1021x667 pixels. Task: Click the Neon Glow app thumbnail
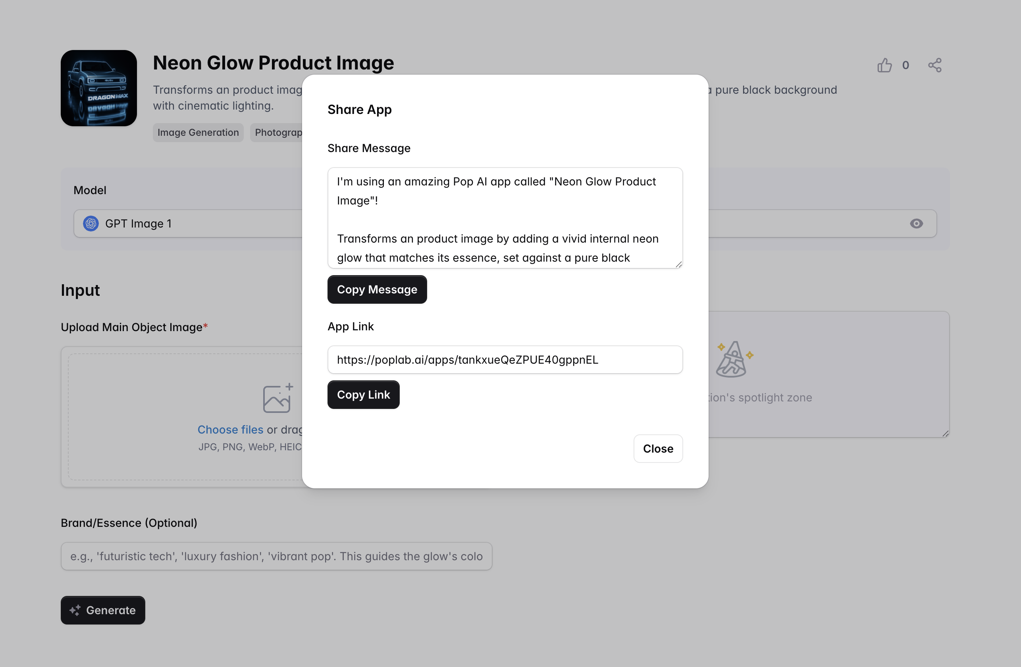tap(99, 89)
